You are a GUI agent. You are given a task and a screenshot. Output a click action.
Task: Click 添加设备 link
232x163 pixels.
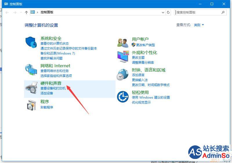(x=47, y=93)
